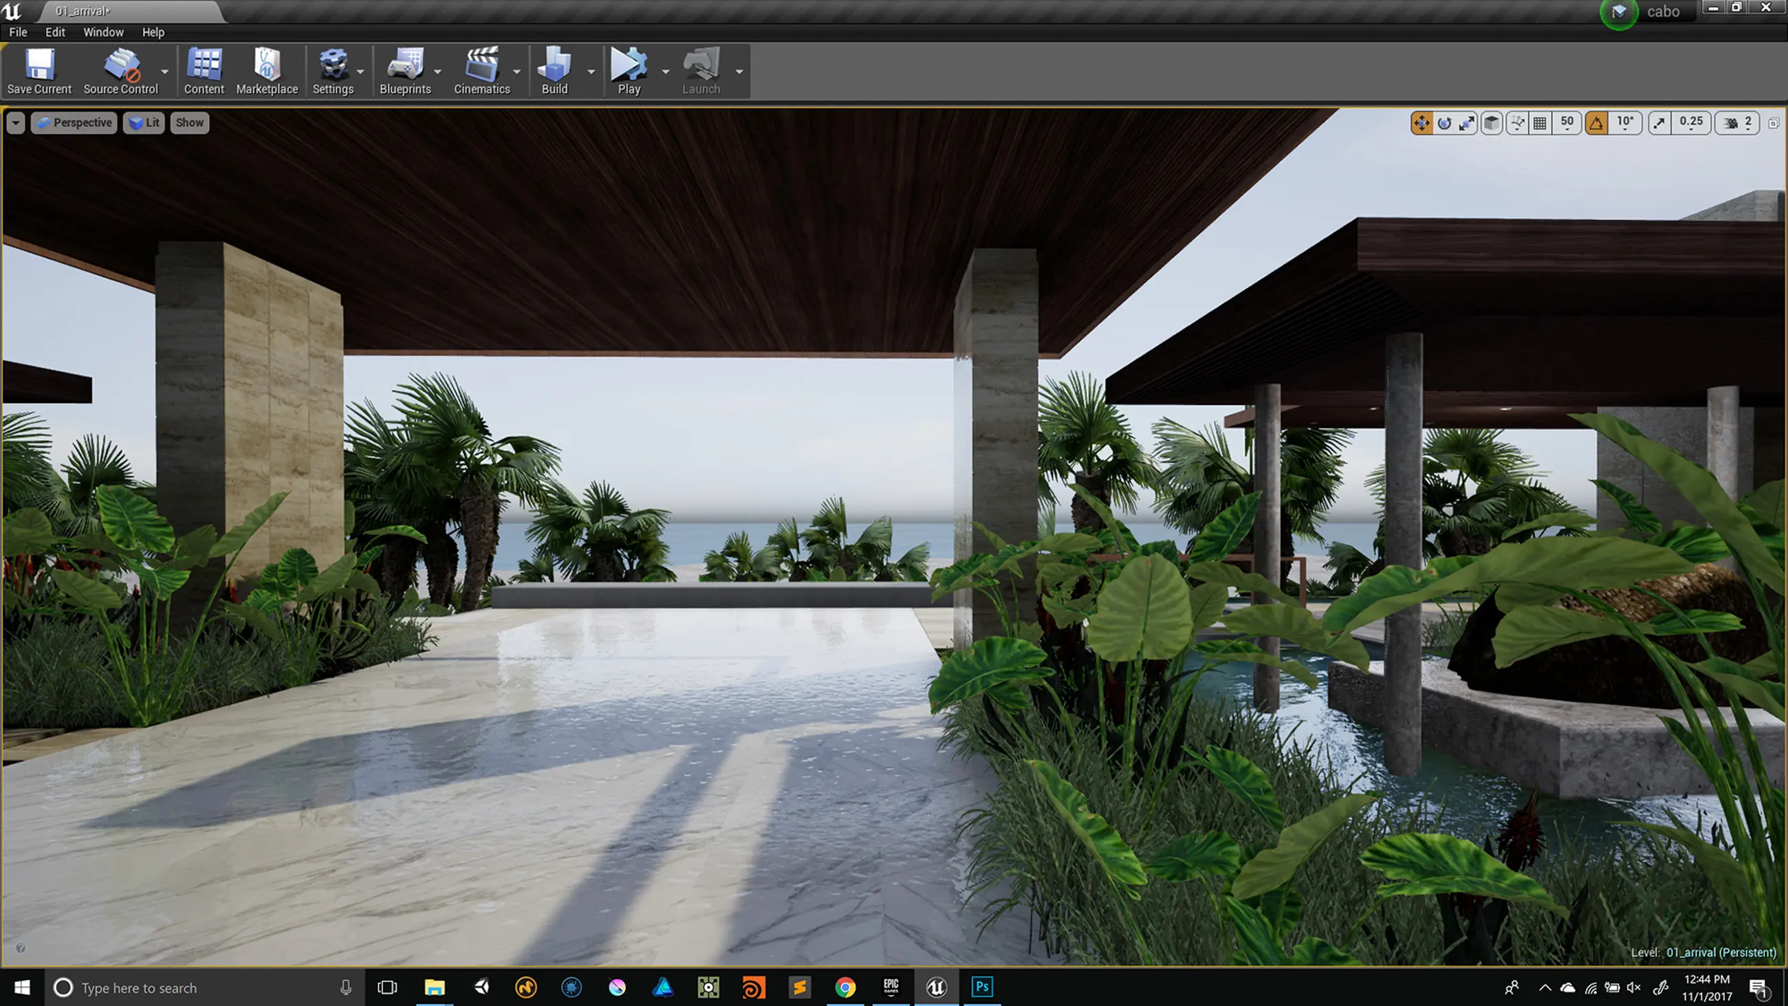Toggle rotation snapping triangle icon
Image resolution: width=1788 pixels, height=1006 pixels.
[1596, 123]
